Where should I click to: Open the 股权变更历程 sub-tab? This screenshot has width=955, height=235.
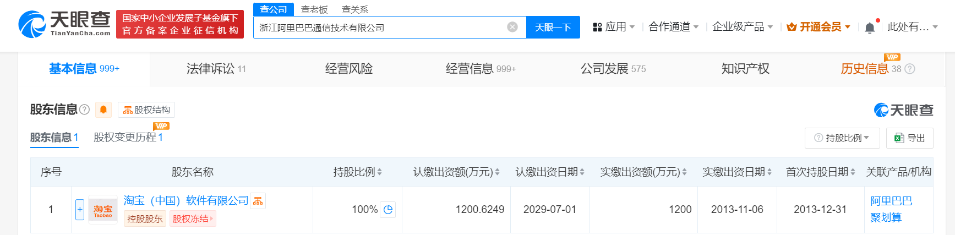click(x=128, y=138)
